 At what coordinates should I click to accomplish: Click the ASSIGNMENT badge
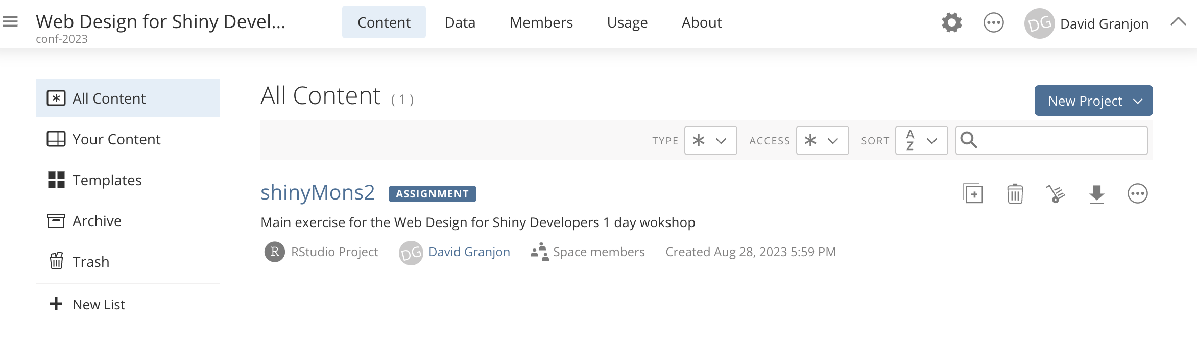432,194
